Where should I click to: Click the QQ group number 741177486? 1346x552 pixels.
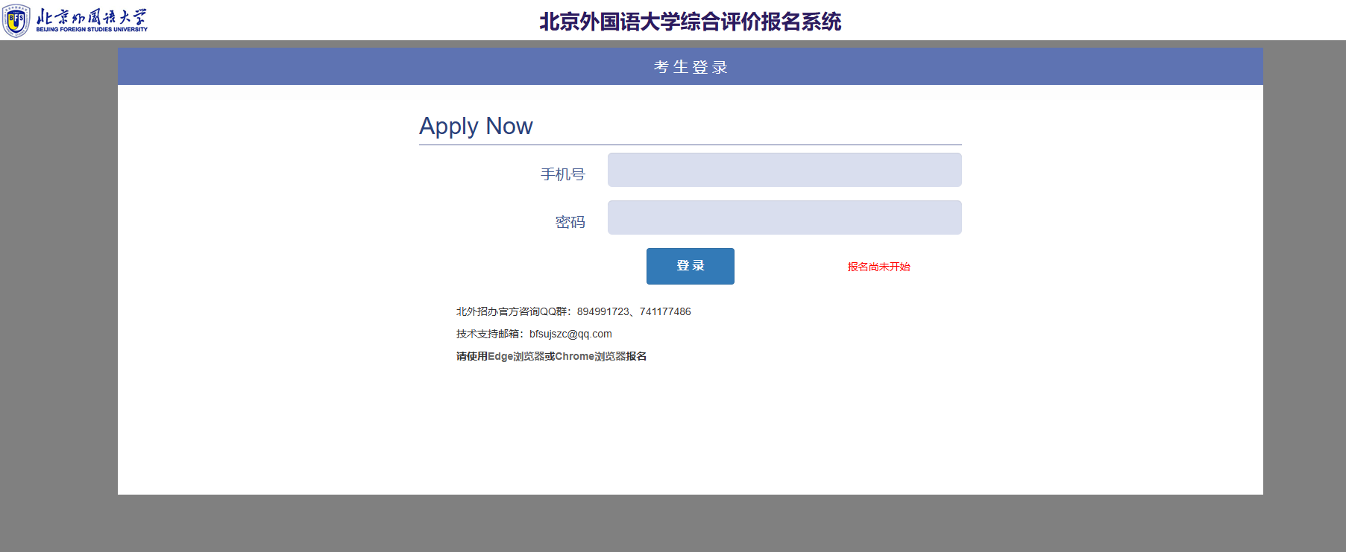click(x=665, y=311)
